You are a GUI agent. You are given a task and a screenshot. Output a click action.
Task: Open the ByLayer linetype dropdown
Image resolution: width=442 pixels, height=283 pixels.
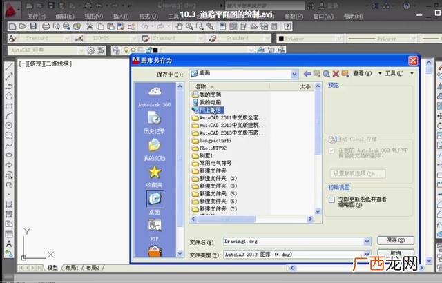coord(413,38)
